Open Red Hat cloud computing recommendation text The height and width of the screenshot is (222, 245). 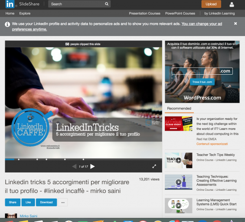point(217,126)
